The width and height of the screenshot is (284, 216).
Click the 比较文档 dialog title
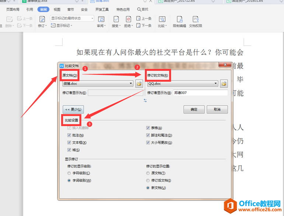[x=72, y=65]
